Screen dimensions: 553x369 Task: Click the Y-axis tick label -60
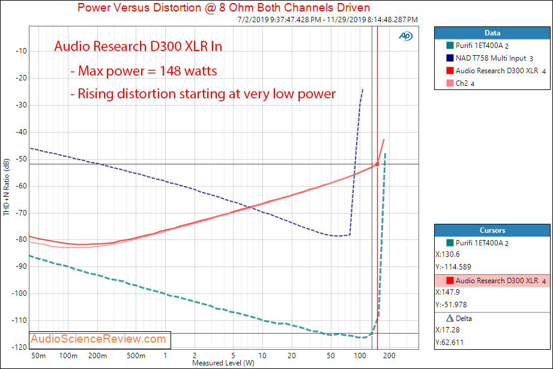(x=21, y=186)
